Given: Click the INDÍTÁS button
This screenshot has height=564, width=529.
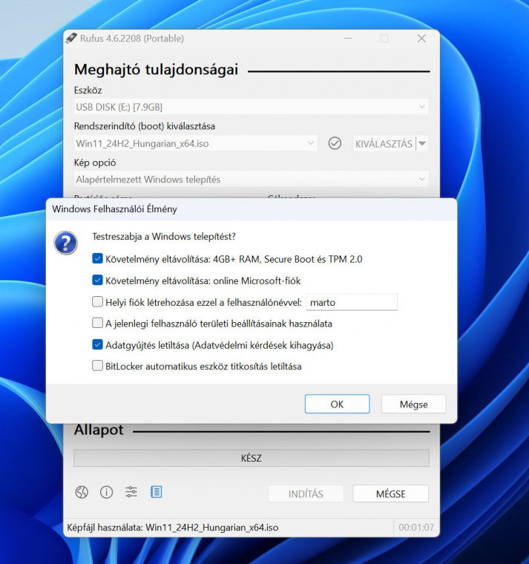Looking at the screenshot, I should [x=306, y=493].
